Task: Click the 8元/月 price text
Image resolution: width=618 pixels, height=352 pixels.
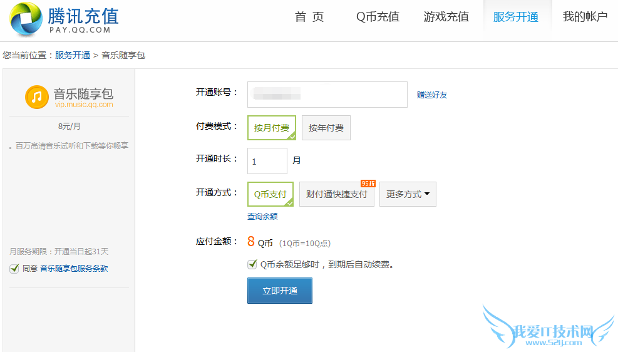Action: (x=69, y=127)
